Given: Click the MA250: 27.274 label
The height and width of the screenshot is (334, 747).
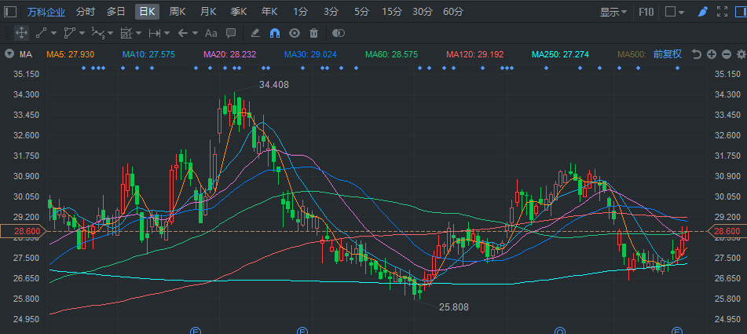Looking at the screenshot, I should (x=560, y=54).
